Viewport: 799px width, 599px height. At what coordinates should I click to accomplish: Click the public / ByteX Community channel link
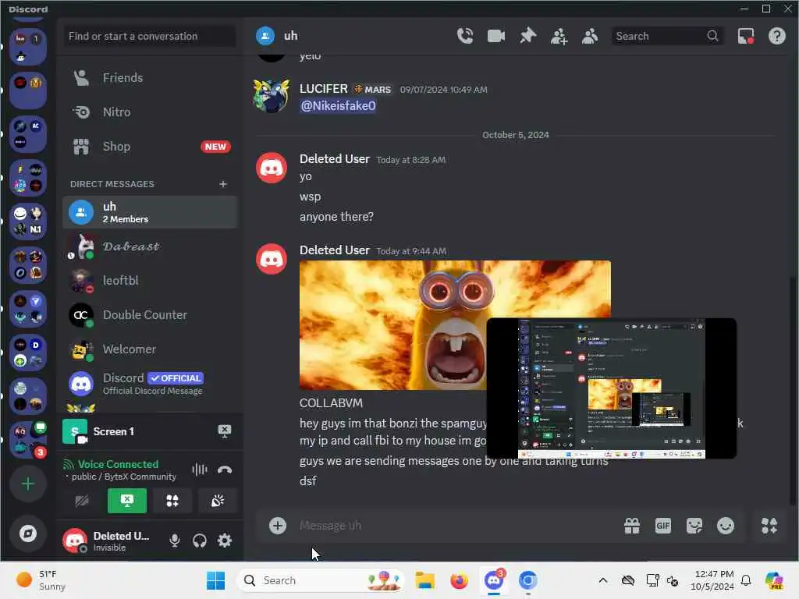pos(124,477)
